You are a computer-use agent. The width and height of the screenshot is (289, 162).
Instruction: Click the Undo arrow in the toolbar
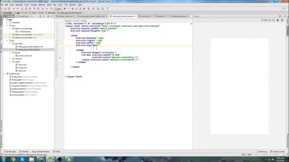(14, 9)
